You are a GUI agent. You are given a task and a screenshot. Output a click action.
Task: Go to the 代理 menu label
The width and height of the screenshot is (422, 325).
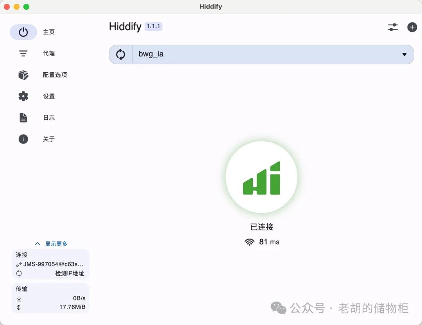pos(49,53)
